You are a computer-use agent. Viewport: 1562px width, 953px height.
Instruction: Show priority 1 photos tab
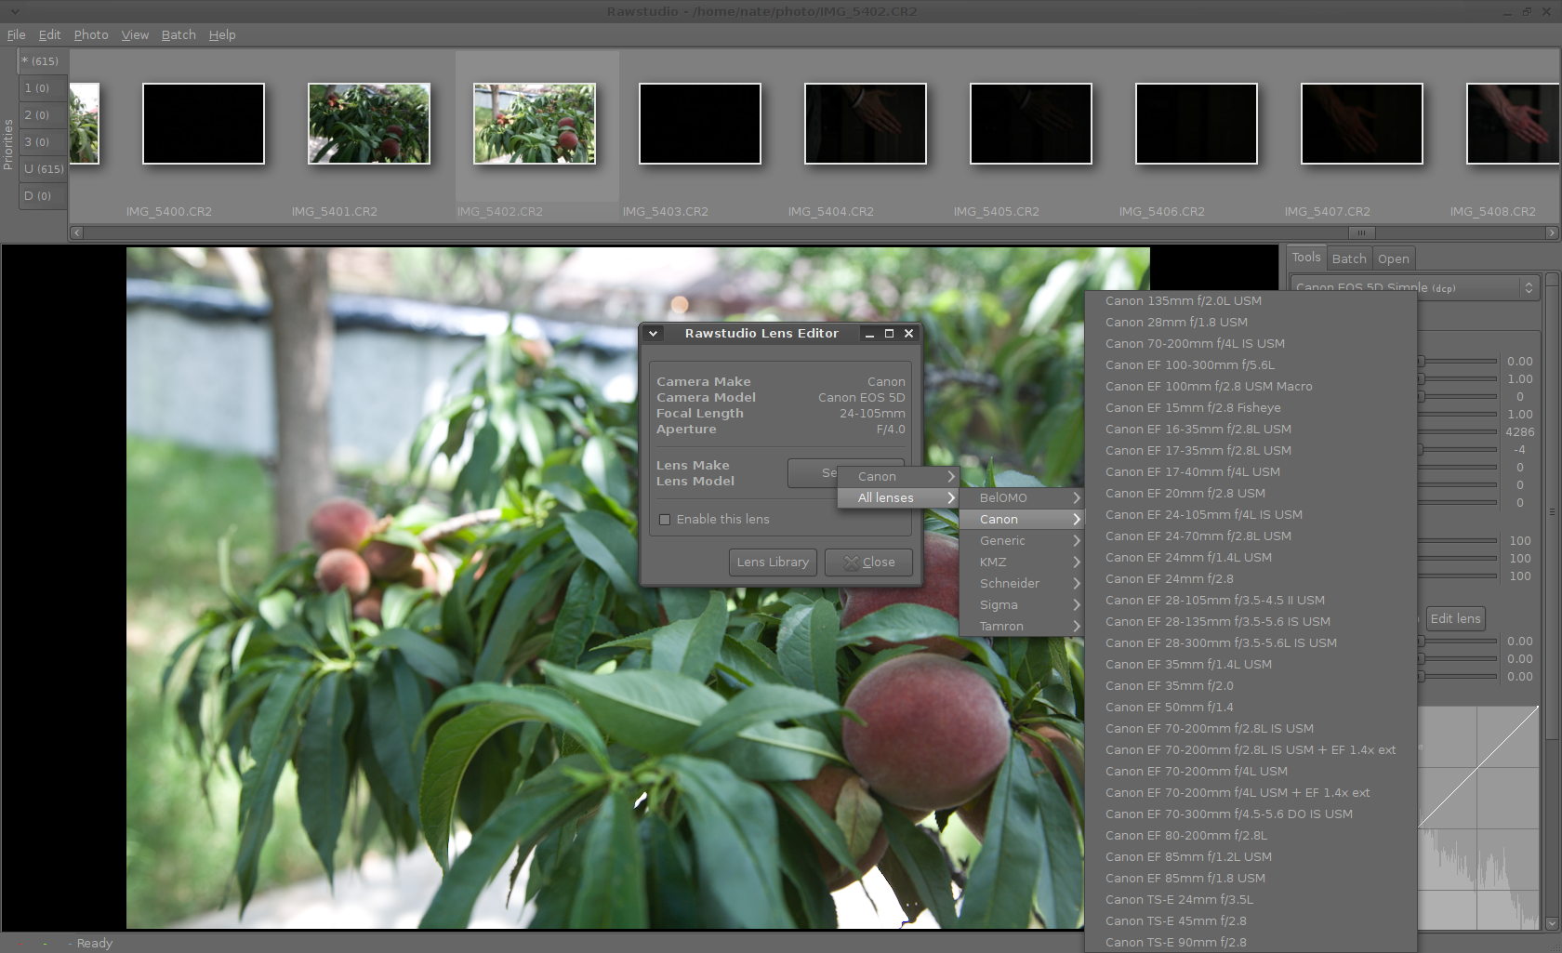(x=41, y=87)
